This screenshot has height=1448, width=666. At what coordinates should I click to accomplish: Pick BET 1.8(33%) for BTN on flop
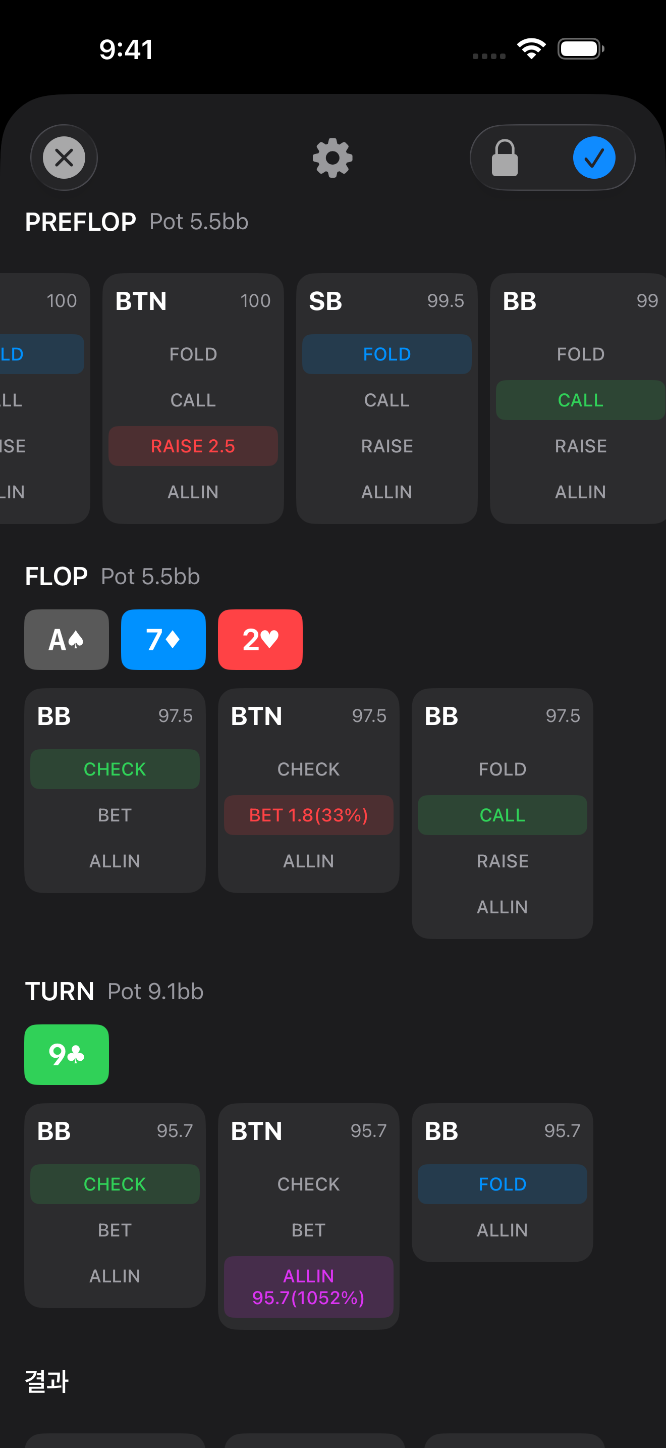(x=308, y=815)
